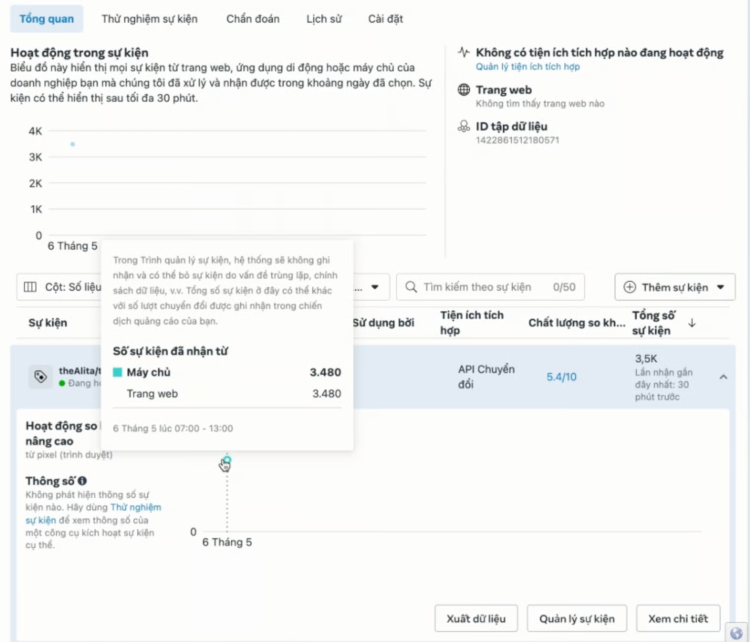Click the activity pulse icon for integrations
Viewport: 750px width, 642px height.
(x=463, y=52)
